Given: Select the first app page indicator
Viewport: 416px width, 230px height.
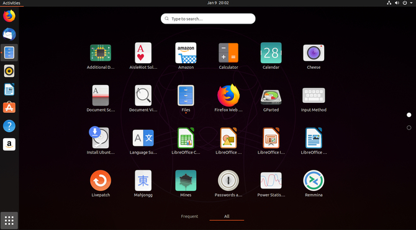Looking at the screenshot, I should (409, 115).
